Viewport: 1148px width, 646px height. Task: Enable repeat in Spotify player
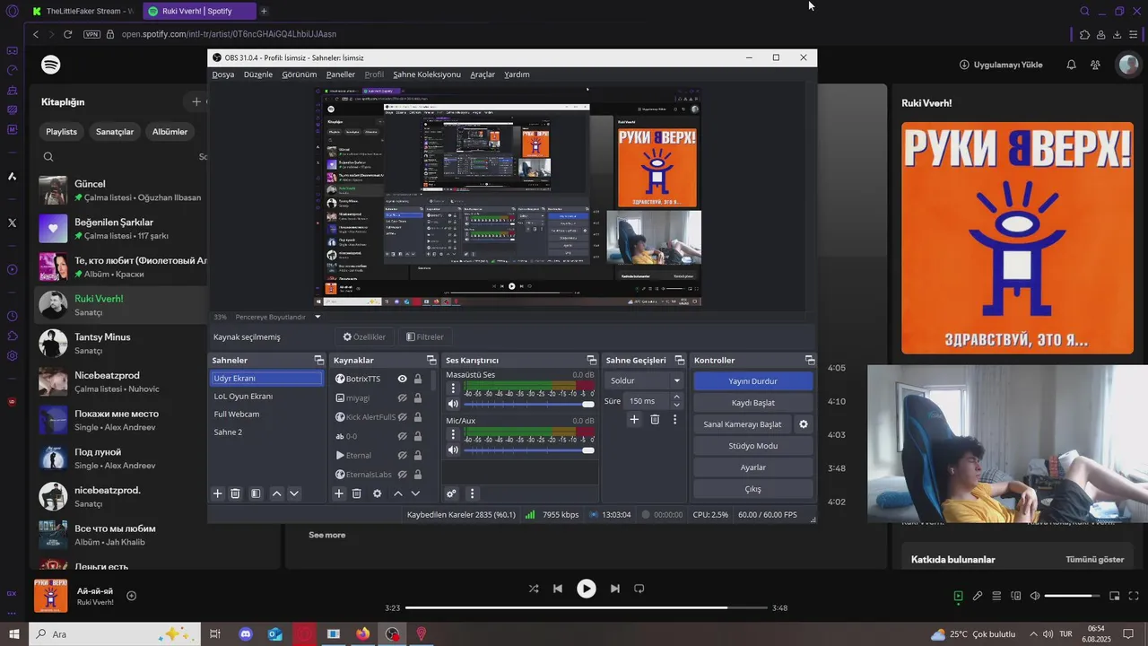[639, 589]
